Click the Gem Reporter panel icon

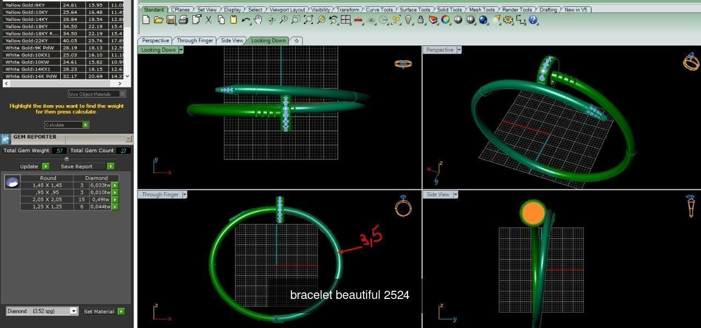pyautogui.click(x=5, y=139)
